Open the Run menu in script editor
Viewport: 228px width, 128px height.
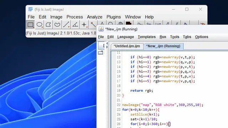(163, 37)
